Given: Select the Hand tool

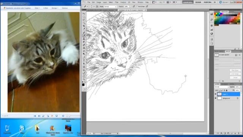Looking at the screenshot, I should pos(84,76).
